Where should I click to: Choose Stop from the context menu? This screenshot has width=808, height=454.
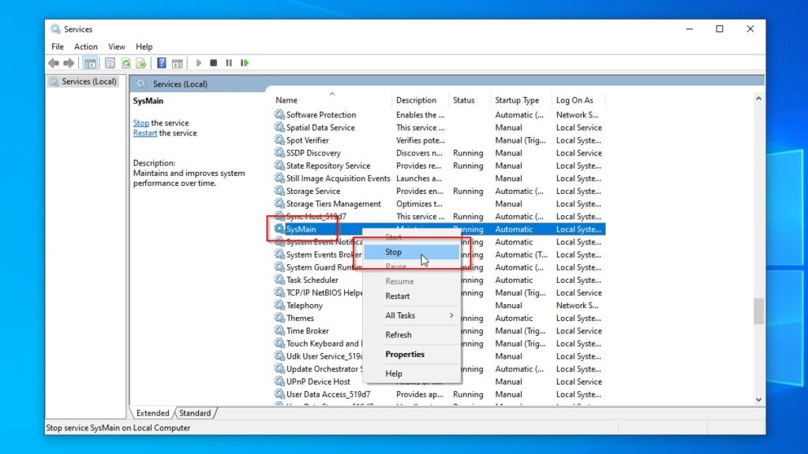point(392,251)
